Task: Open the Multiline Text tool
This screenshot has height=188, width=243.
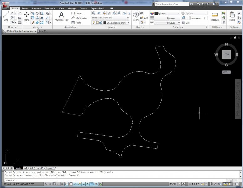Action: click(x=62, y=16)
